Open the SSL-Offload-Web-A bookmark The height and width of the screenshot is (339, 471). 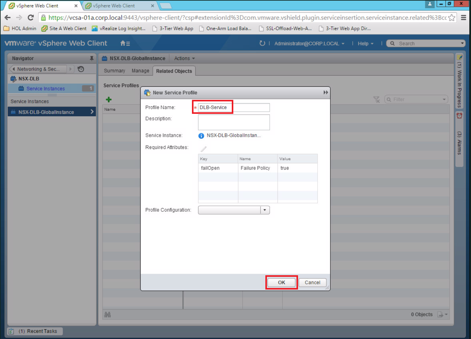[285, 28]
